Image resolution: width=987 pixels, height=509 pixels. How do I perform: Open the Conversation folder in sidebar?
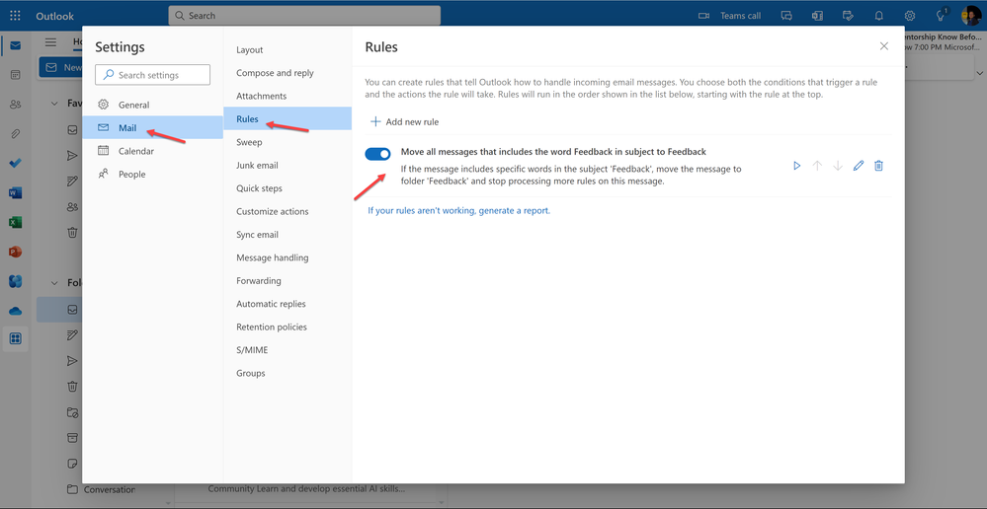coord(101,489)
